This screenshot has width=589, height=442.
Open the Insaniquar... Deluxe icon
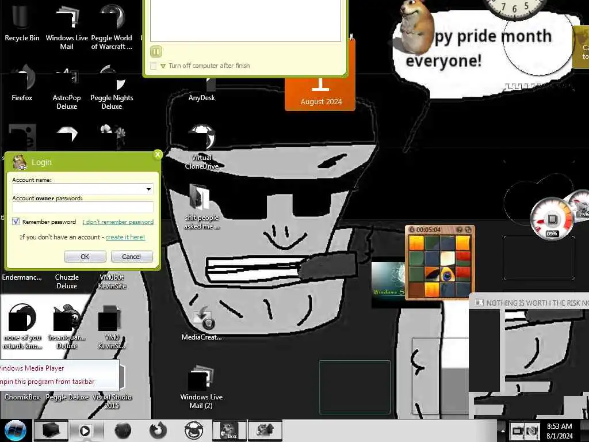(67, 326)
